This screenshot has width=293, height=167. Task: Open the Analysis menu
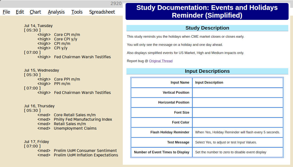click(x=56, y=12)
